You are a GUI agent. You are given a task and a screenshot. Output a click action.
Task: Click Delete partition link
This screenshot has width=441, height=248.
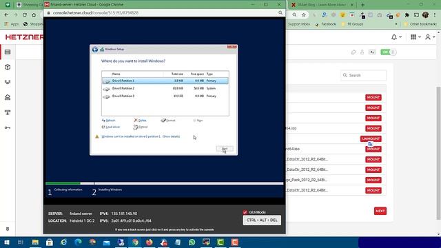(140, 121)
